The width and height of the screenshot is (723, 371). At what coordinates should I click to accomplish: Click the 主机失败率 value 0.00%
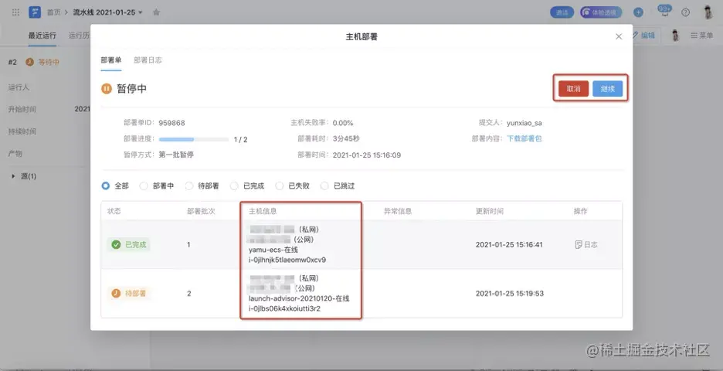click(343, 123)
